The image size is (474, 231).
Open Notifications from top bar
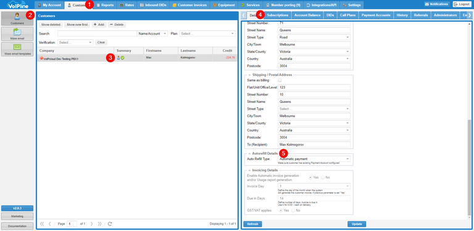click(436, 4)
